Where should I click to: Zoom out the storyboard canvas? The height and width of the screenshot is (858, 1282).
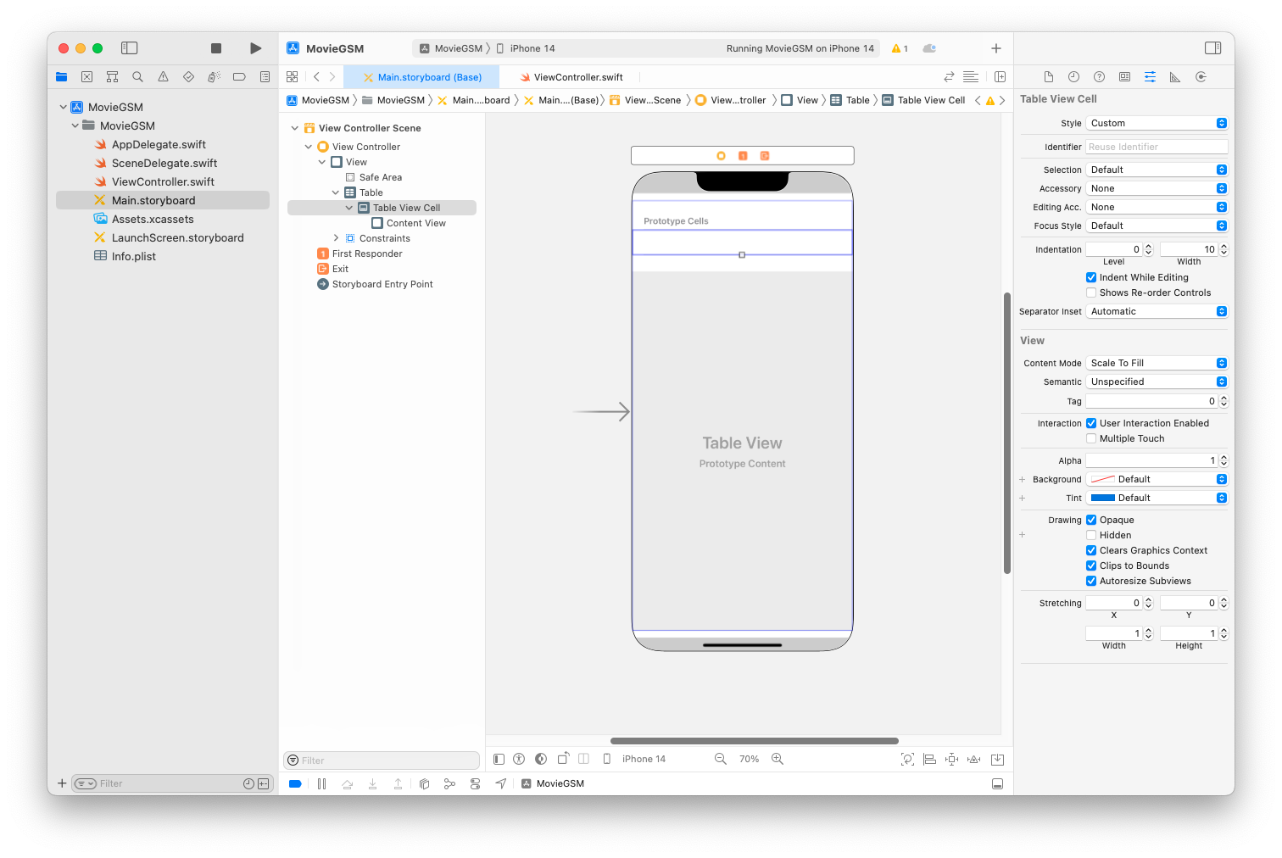click(721, 759)
